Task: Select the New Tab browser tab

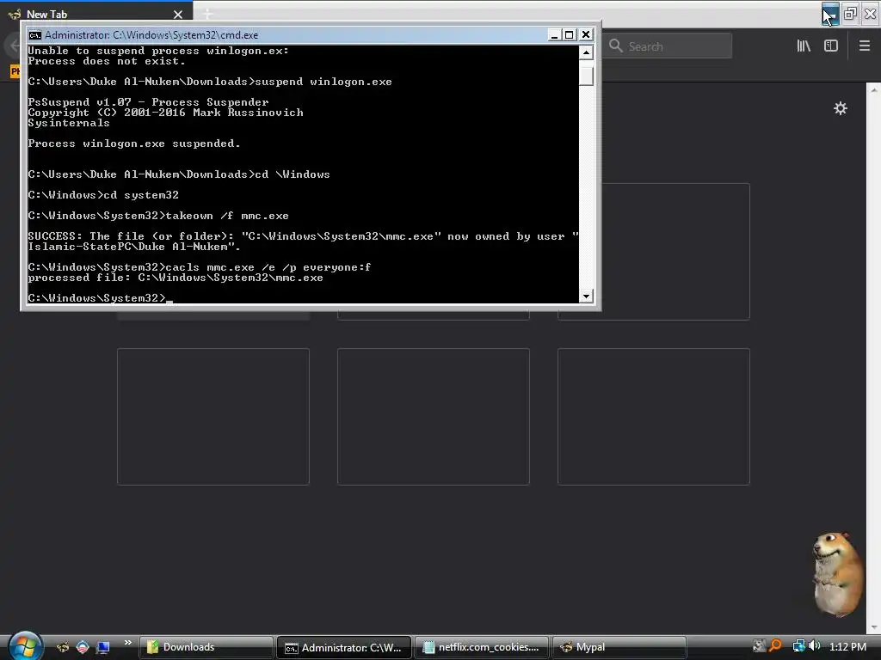Action: click(x=95, y=14)
